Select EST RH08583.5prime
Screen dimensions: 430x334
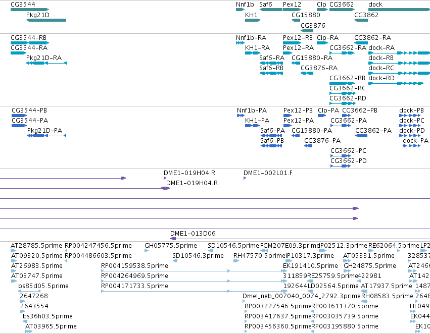pyautogui.click(x=364, y=301)
